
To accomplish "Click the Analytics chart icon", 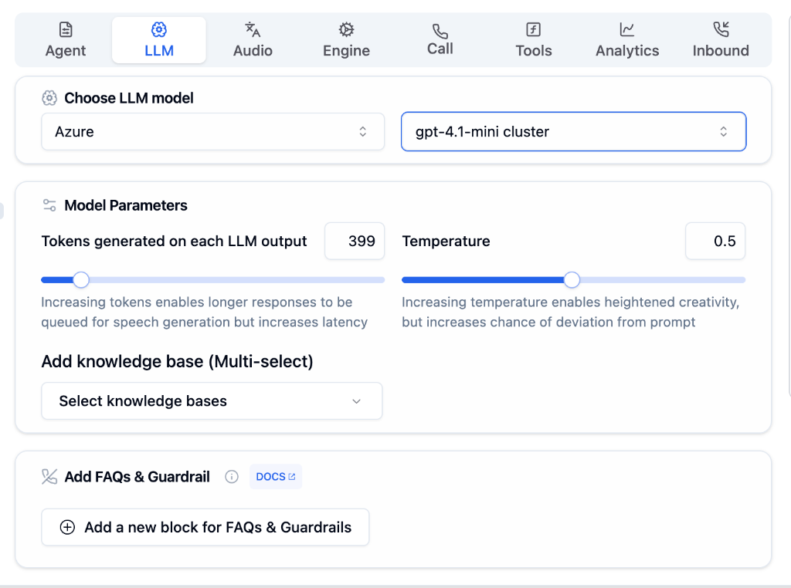I will [627, 29].
